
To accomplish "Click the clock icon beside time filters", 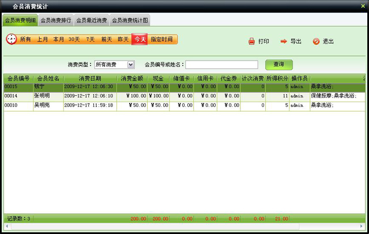I will click(12, 39).
